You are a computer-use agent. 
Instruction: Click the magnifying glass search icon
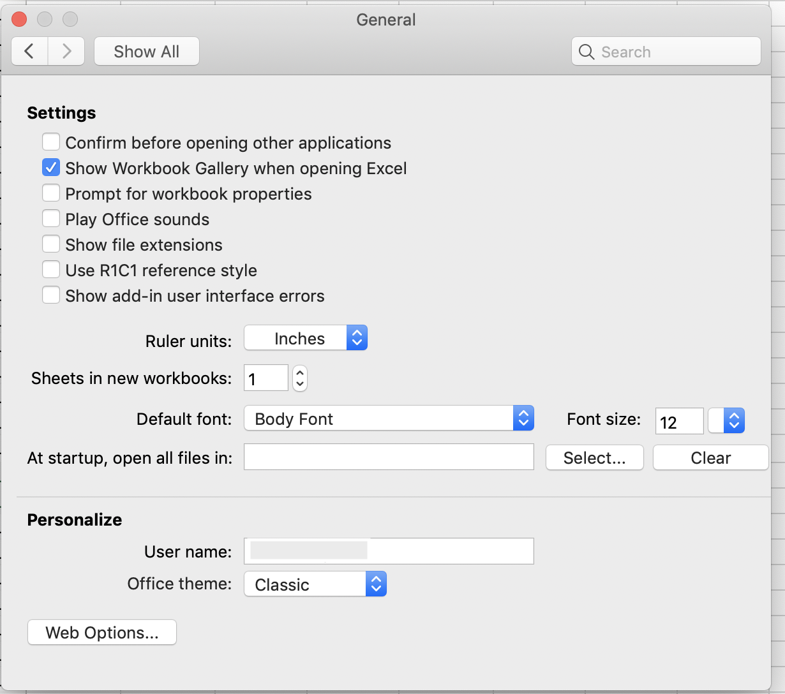point(587,52)
